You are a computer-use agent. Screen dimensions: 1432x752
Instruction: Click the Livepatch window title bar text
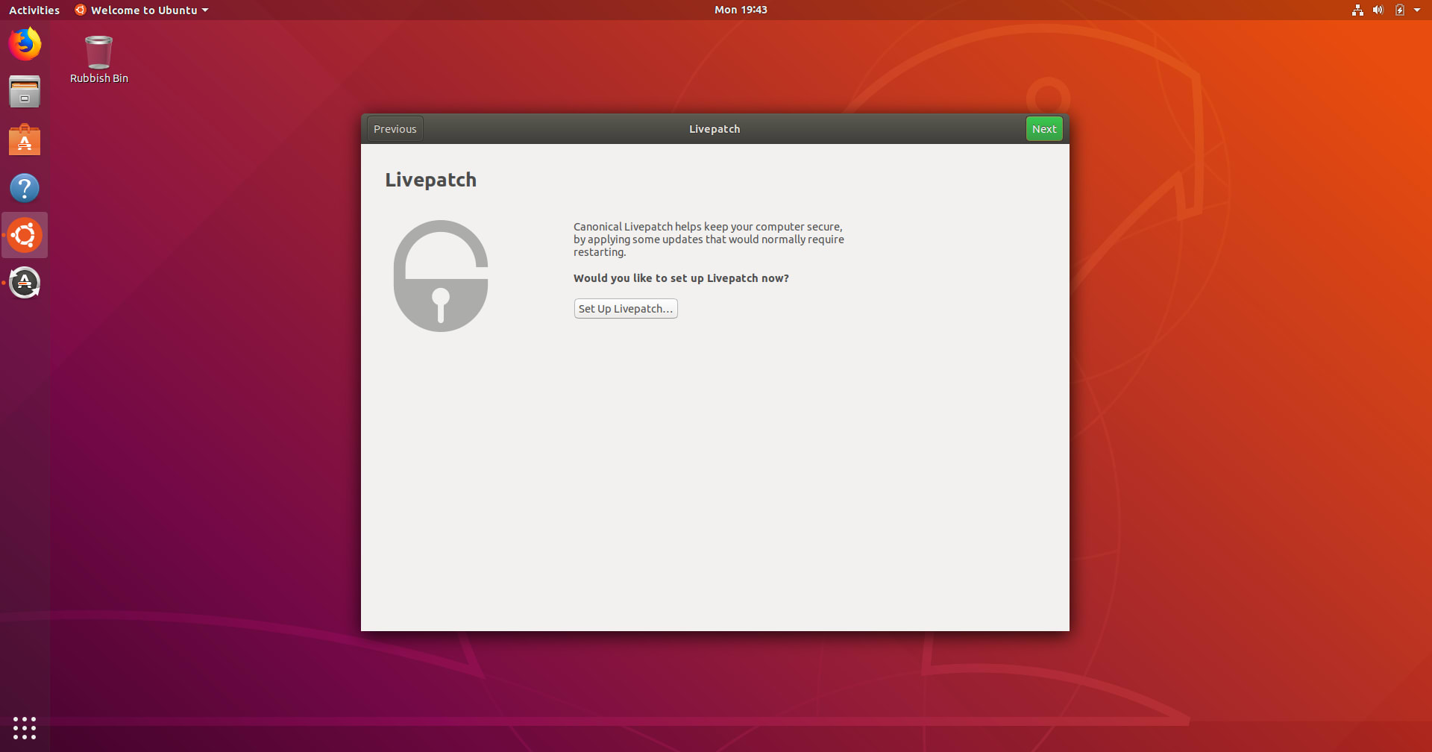coord(715,129)
